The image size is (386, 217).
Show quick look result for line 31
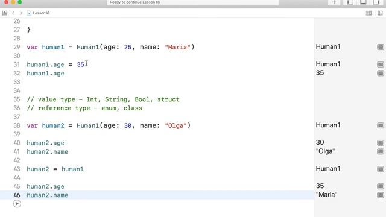(381, 64)
